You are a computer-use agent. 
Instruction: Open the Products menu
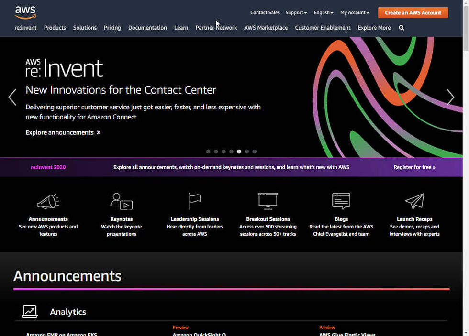pos(55,28)
